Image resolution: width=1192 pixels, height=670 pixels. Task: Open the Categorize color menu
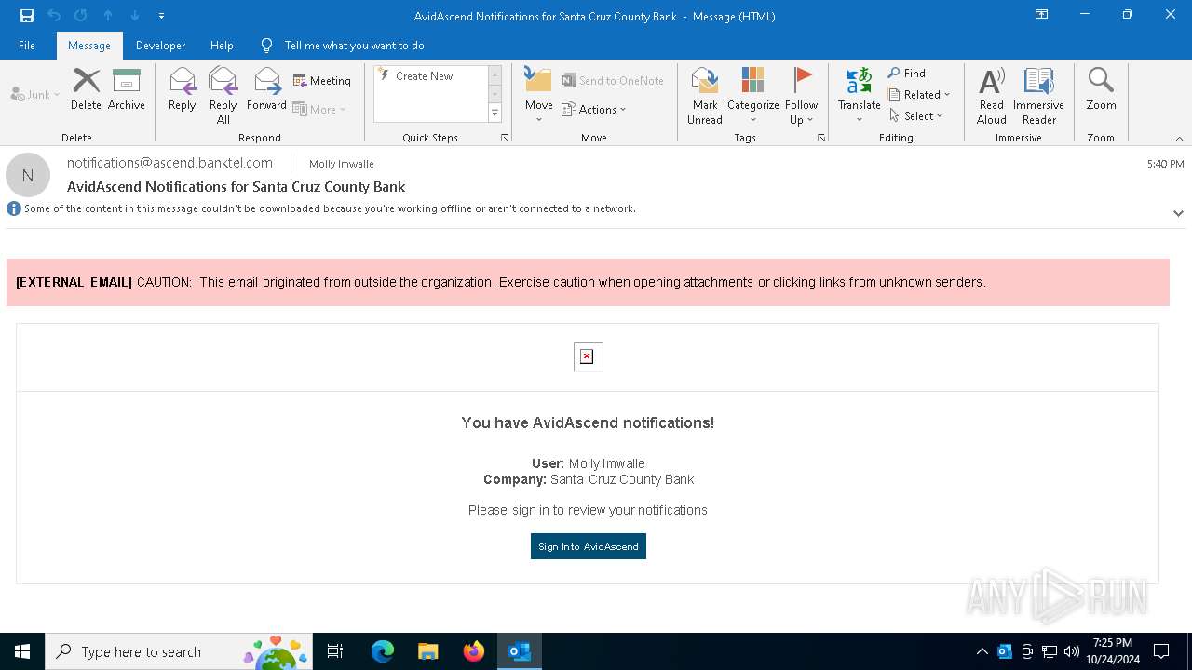[753, 96]
